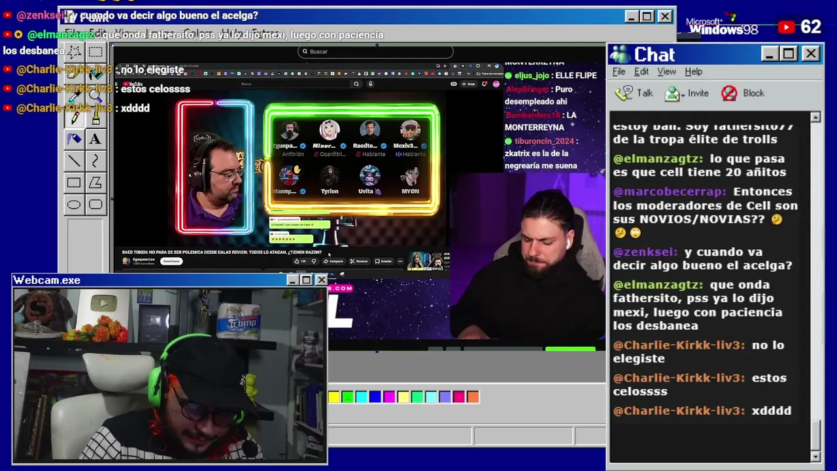Click the Minor... participant avatar

click(329, 130)
